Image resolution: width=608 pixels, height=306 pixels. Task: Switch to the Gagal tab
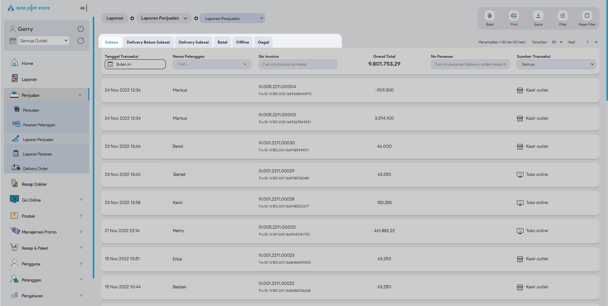pyautogui.click(x=263, y=42)
